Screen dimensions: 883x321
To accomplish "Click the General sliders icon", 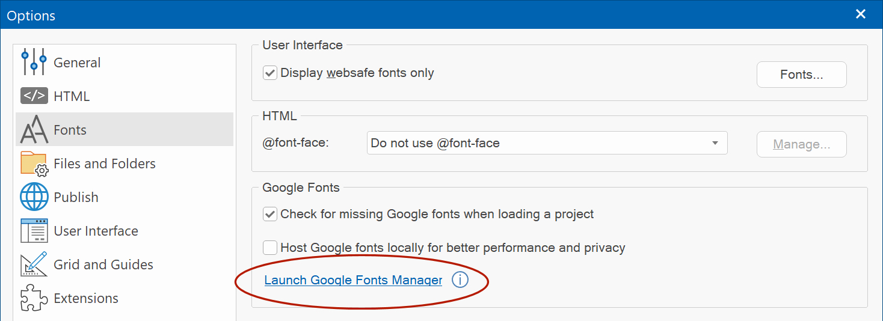I will (x=34, y=63).
